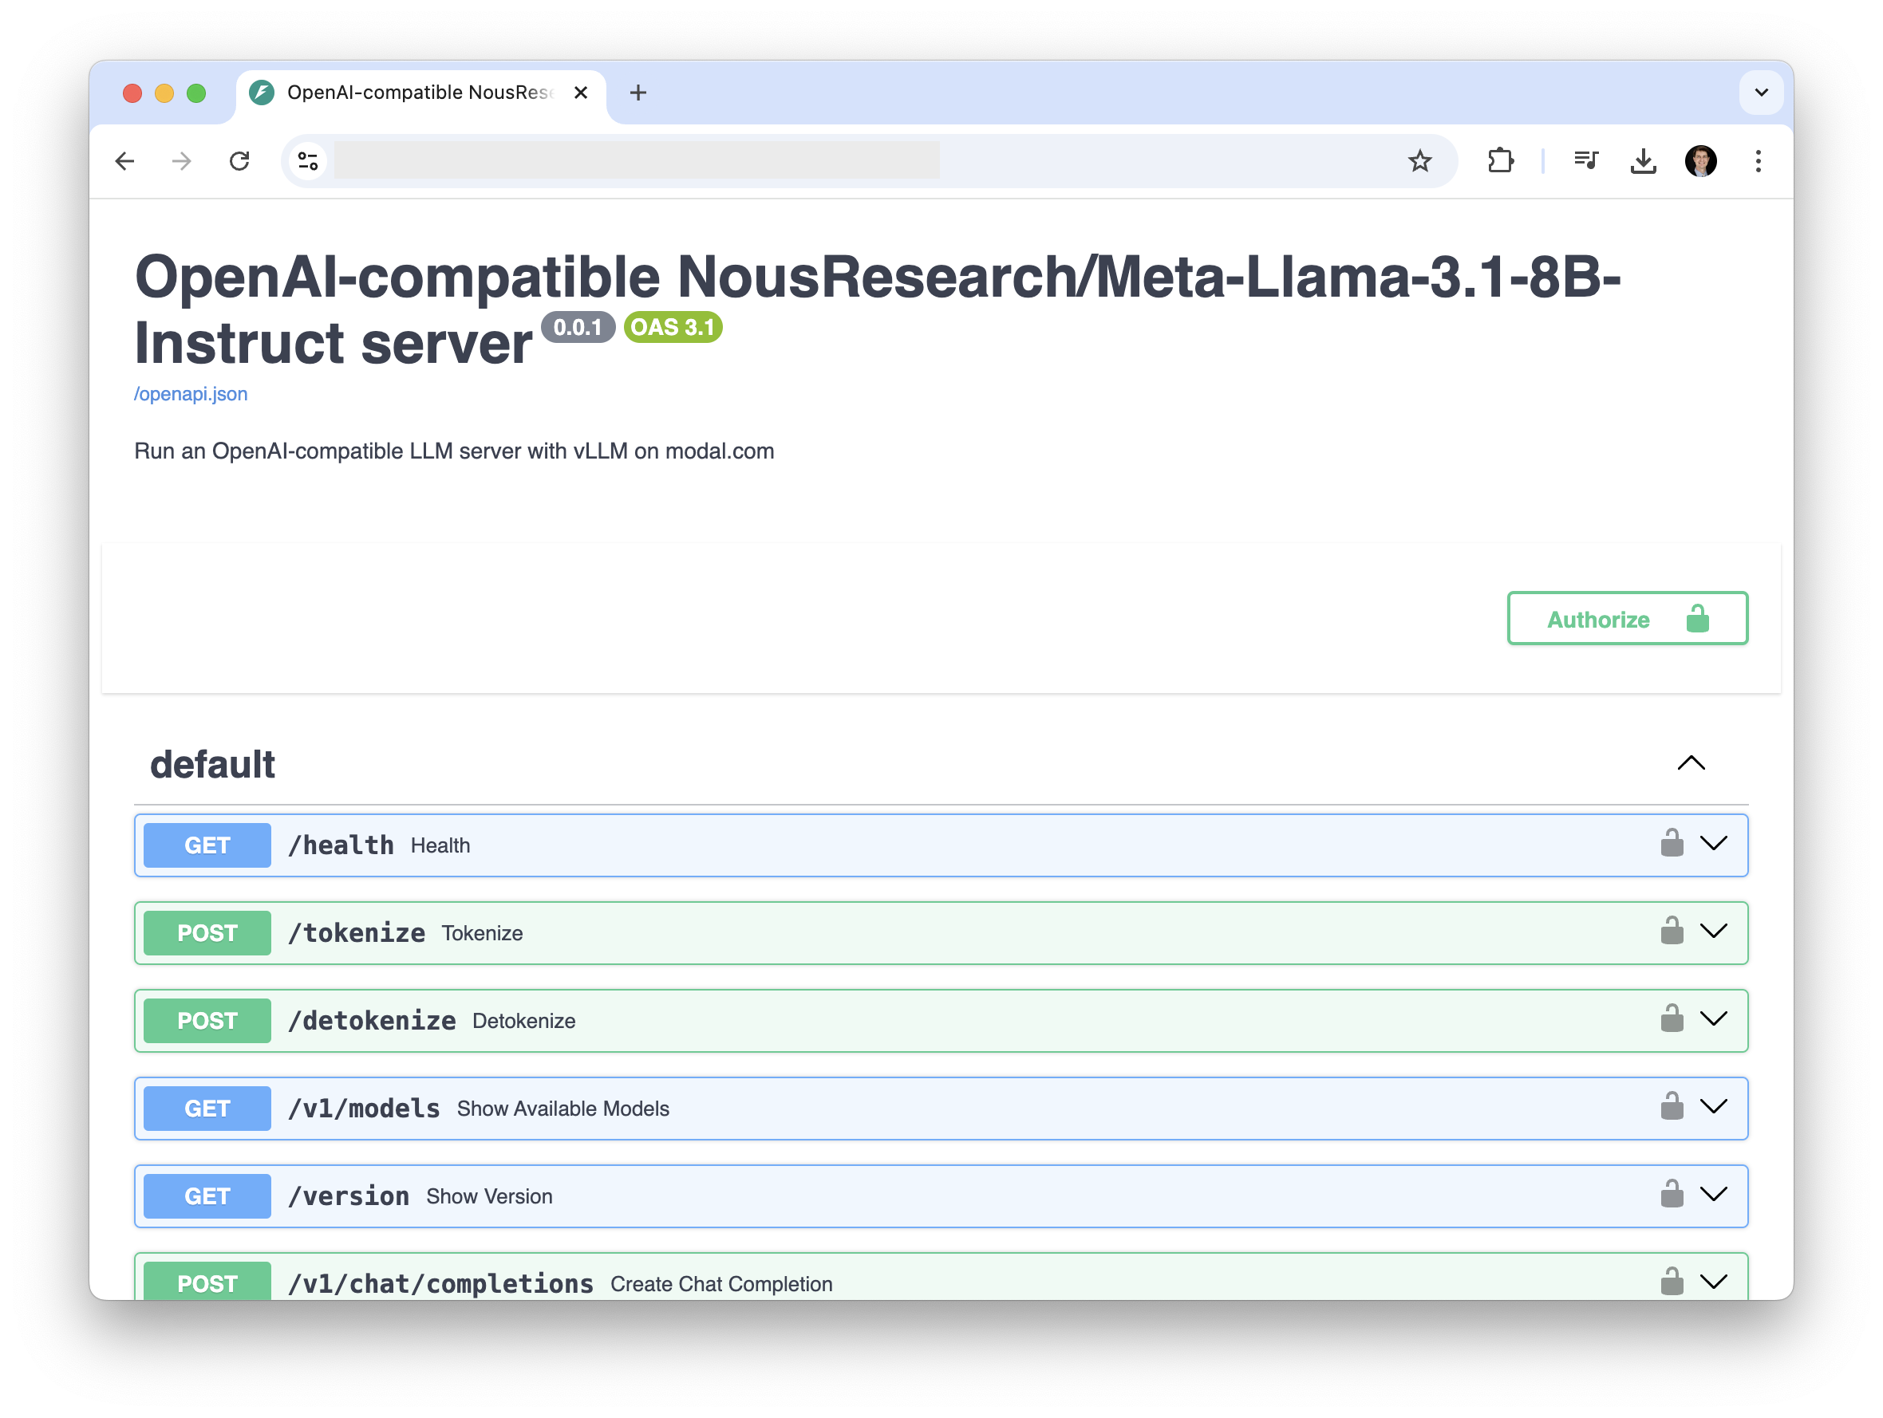This screenshot has width=1883, height=1418.
Task: Open the browser extensions puzzle icon
Action: 1500,161
